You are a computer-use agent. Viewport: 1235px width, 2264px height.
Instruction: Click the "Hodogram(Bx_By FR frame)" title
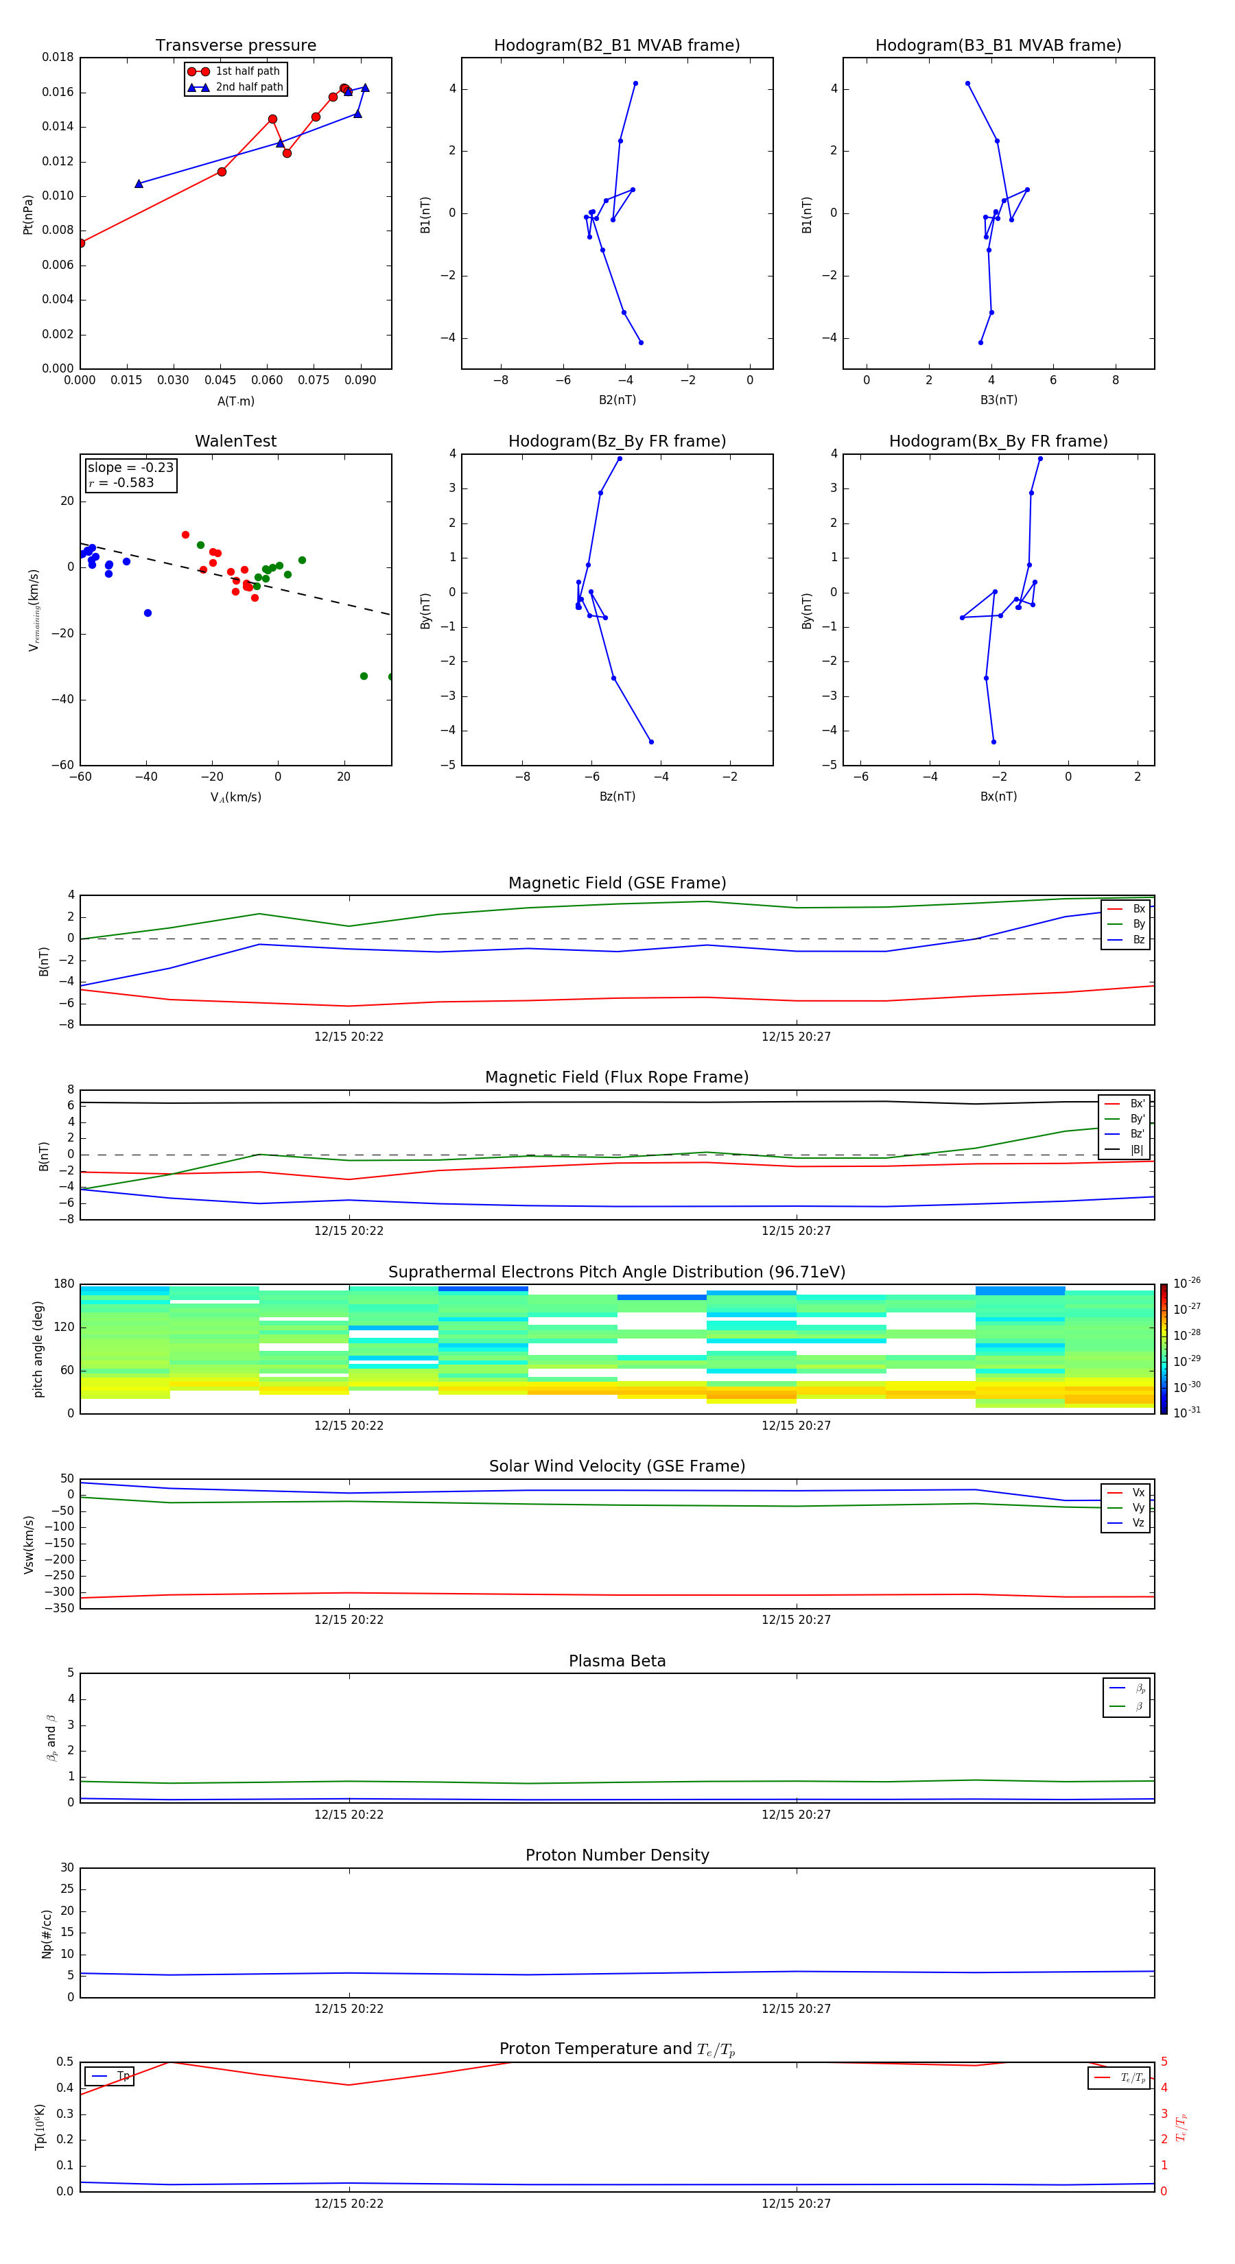998,441
